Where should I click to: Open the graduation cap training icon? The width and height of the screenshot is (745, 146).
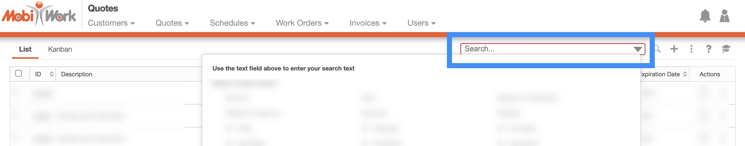[x=726, y=49]
